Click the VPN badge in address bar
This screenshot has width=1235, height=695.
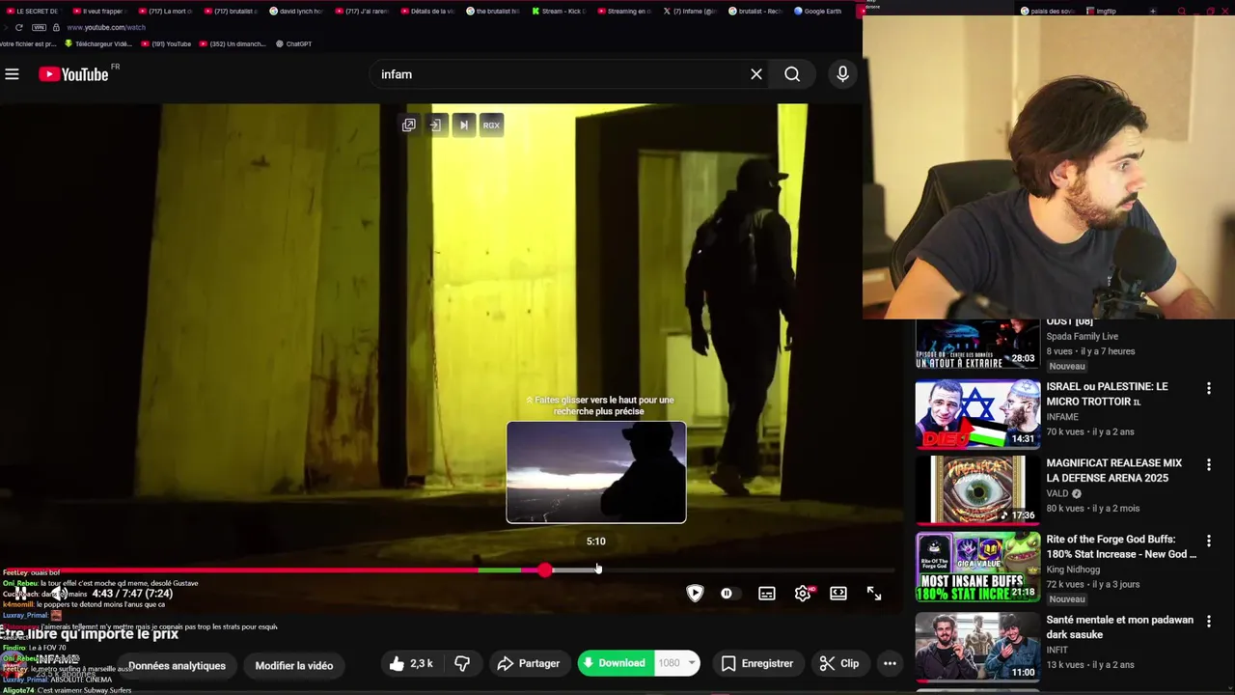coord(39,27)
